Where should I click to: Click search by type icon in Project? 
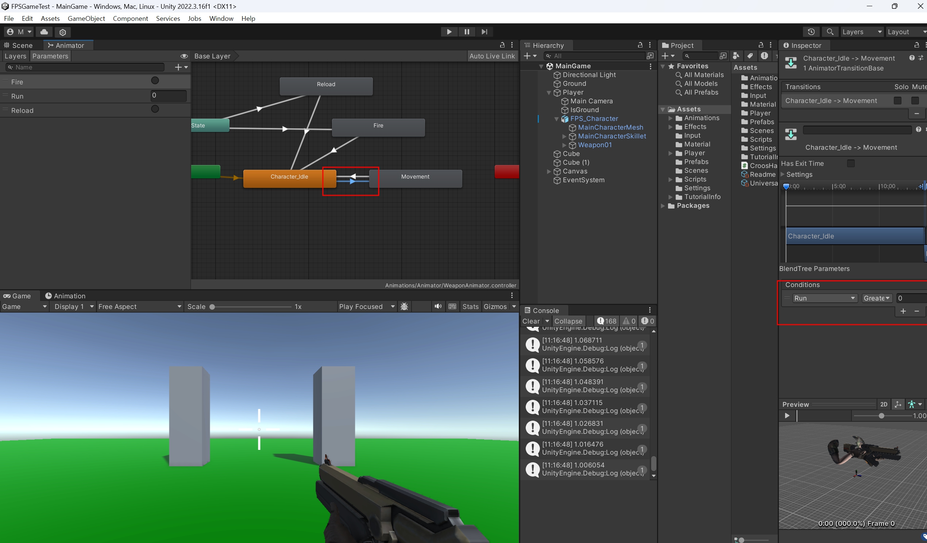pos(737,56)
